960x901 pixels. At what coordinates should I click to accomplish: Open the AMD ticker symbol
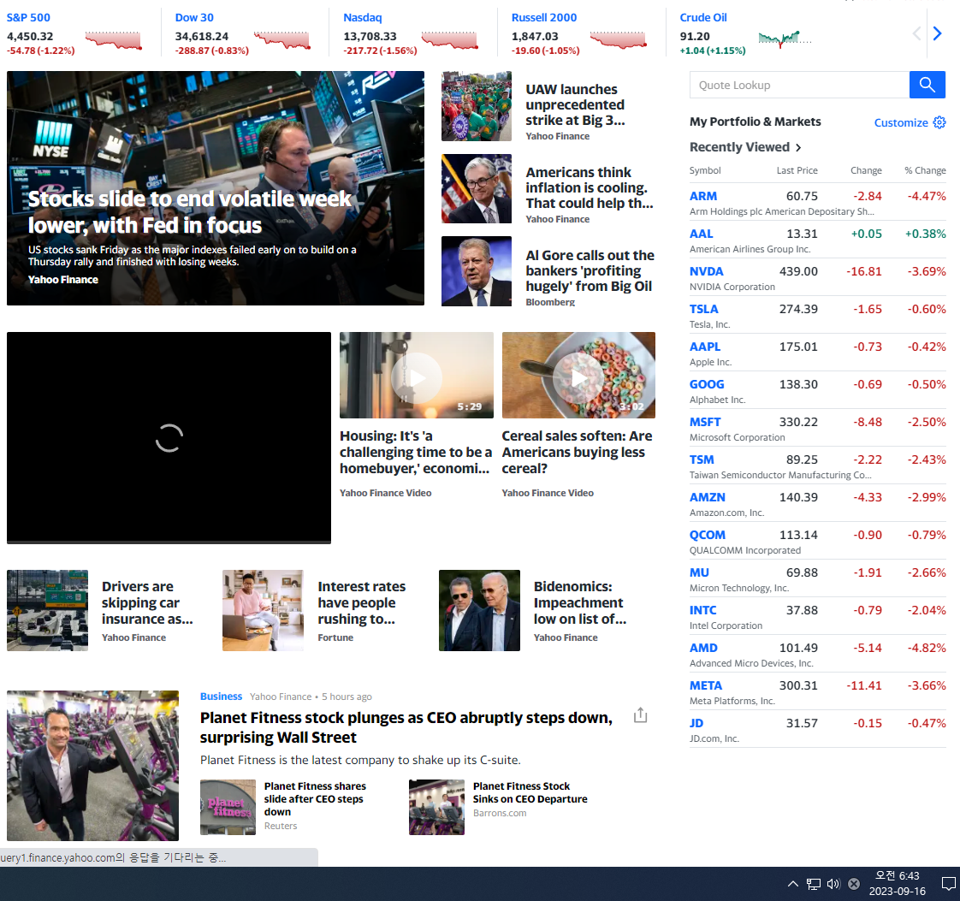coord(703,648)
